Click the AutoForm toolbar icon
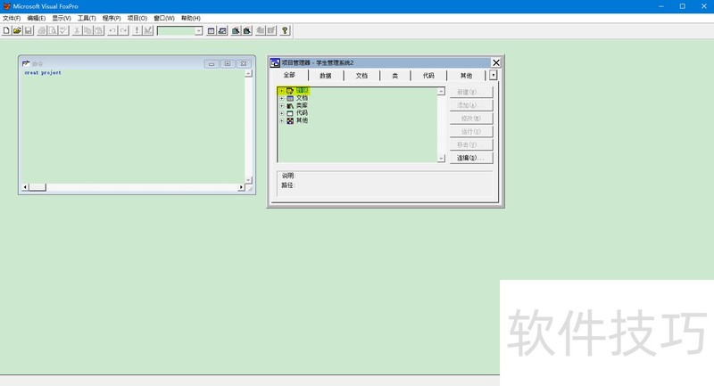 click(x=261, y=30)
